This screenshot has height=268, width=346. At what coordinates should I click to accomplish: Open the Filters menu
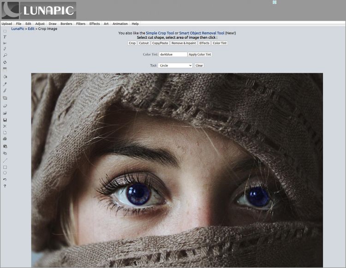pos(81,24)
